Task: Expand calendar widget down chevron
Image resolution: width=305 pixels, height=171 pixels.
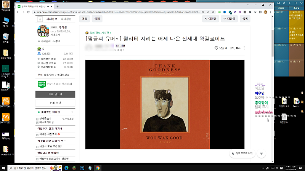Action: coord(301,3)
